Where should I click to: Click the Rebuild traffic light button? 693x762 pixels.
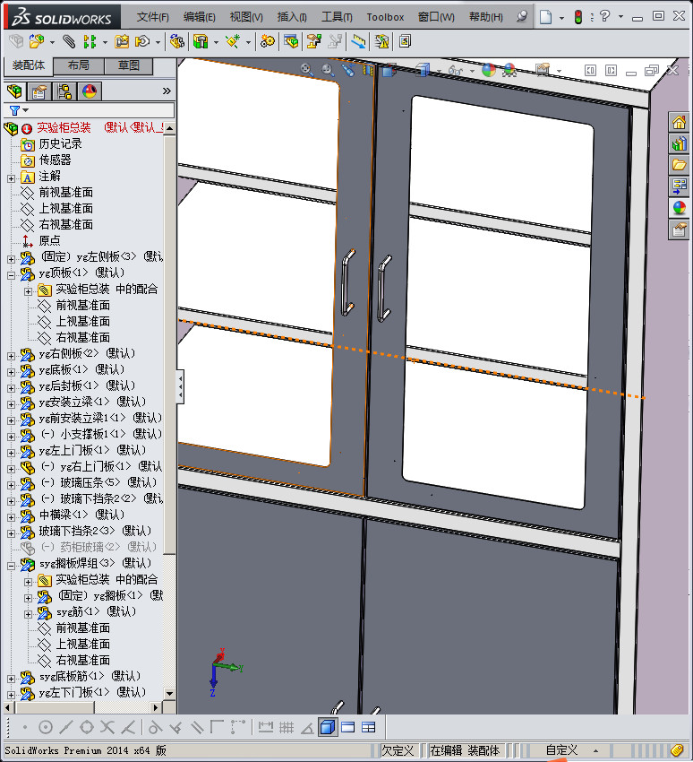click(578, 18)
